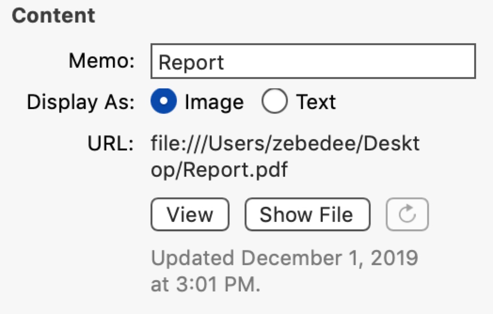Click the op/Report.pdf path text
Screen dimensions: 493x314
pyautogui.click(x=219, y=170)
